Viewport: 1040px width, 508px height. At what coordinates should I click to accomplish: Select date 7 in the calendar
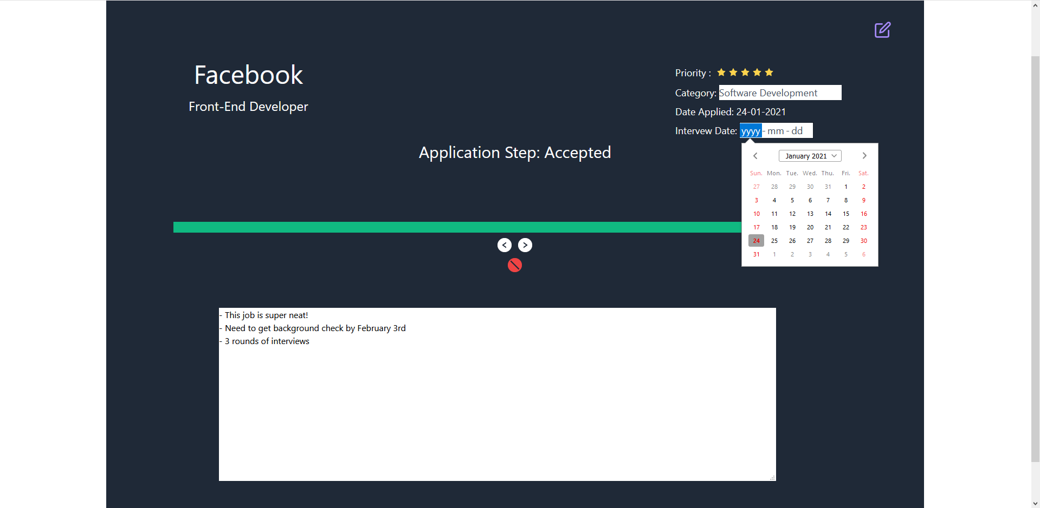coord(828,200)
